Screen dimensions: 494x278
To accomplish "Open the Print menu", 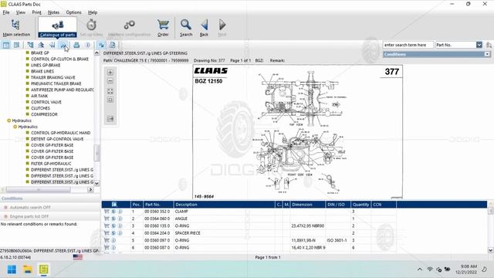I will [x=36, y=12].
